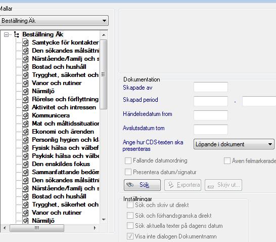
Task: Click the document icon beside Sammanfattande bedömning
Action: 25,172
